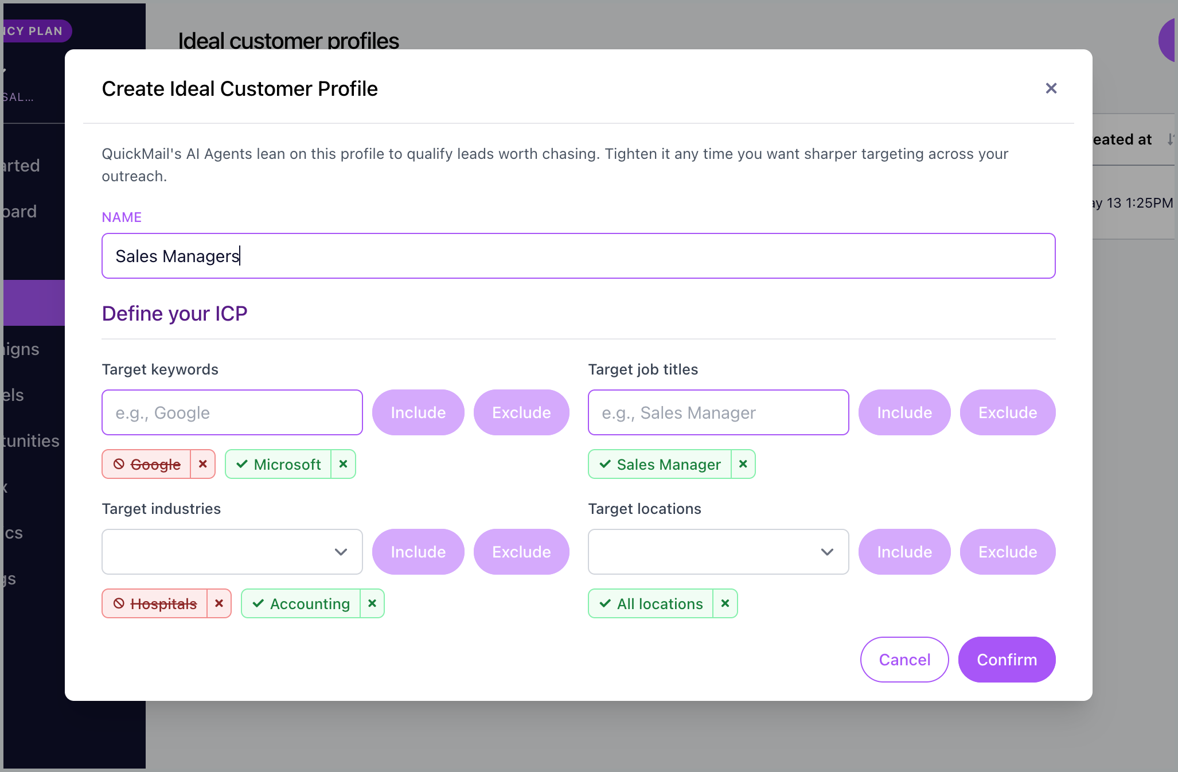Exclude the typed target keyword

(x=521, y=412)
